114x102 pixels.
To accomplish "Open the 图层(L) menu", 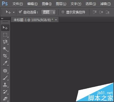I will pyautogui.click(x=61, y=4).
